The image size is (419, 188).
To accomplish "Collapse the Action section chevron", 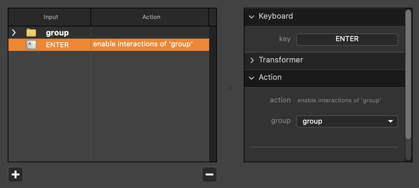I will (x=252, y=78).
